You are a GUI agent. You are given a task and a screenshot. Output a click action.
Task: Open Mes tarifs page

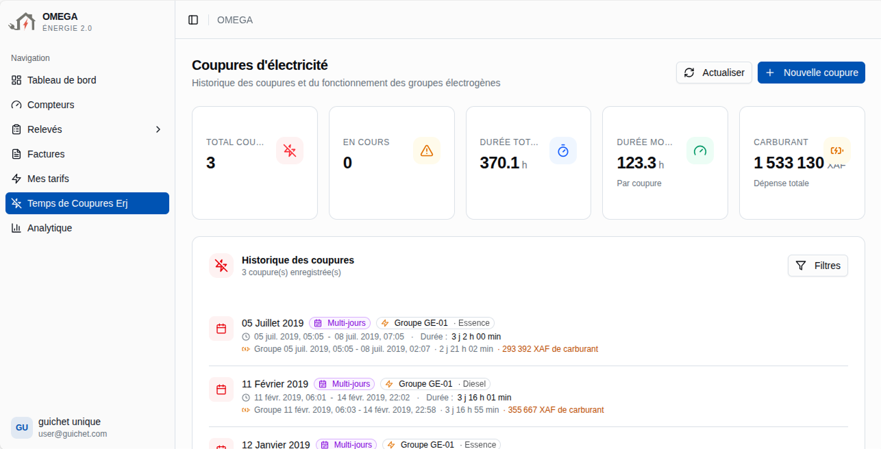pos(87,179)
